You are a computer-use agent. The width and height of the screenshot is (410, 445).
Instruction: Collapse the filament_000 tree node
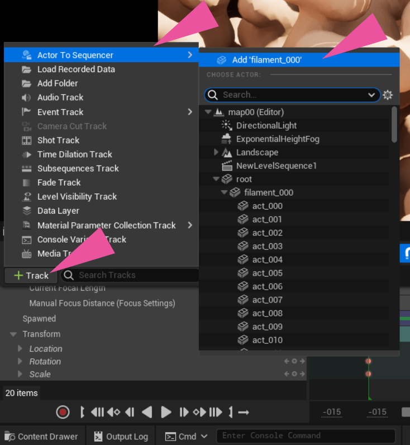(x=225, y=193)
